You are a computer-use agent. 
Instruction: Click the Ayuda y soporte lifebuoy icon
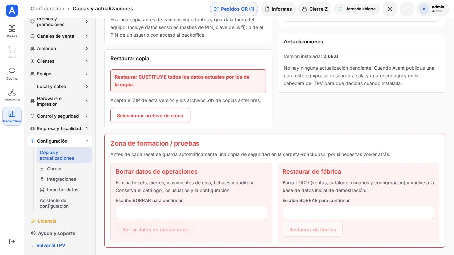[x=33, y=233]
